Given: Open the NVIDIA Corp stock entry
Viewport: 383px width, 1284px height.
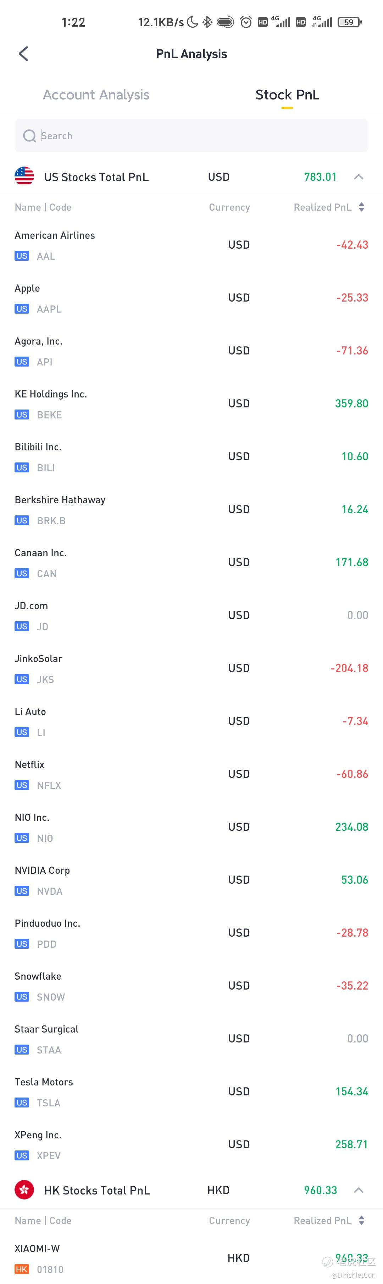Looking at the screenshot, I should click(x=191, y=880).
